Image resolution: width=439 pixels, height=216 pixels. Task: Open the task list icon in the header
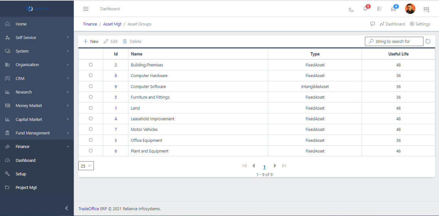379,9
